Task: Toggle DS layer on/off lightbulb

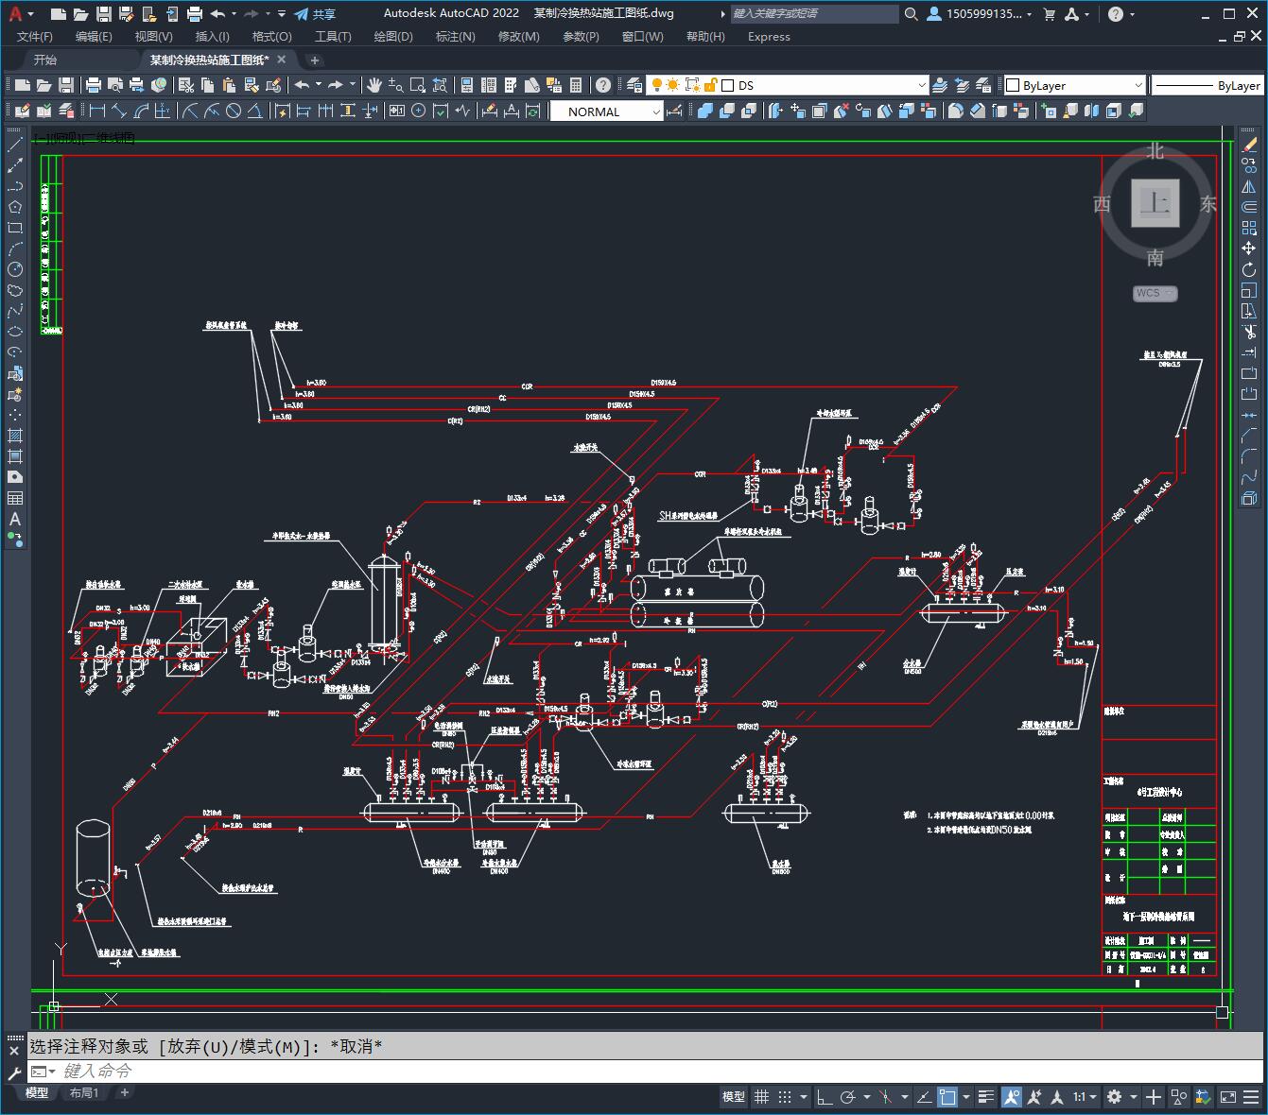Action: pos(656,85)
